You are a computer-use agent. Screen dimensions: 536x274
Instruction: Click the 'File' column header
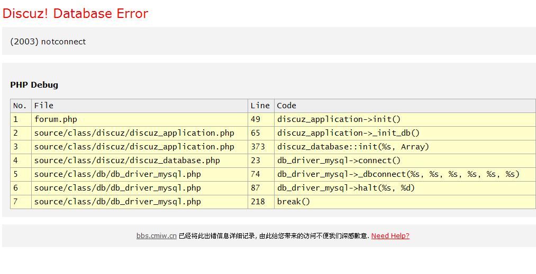click(140, 106)
